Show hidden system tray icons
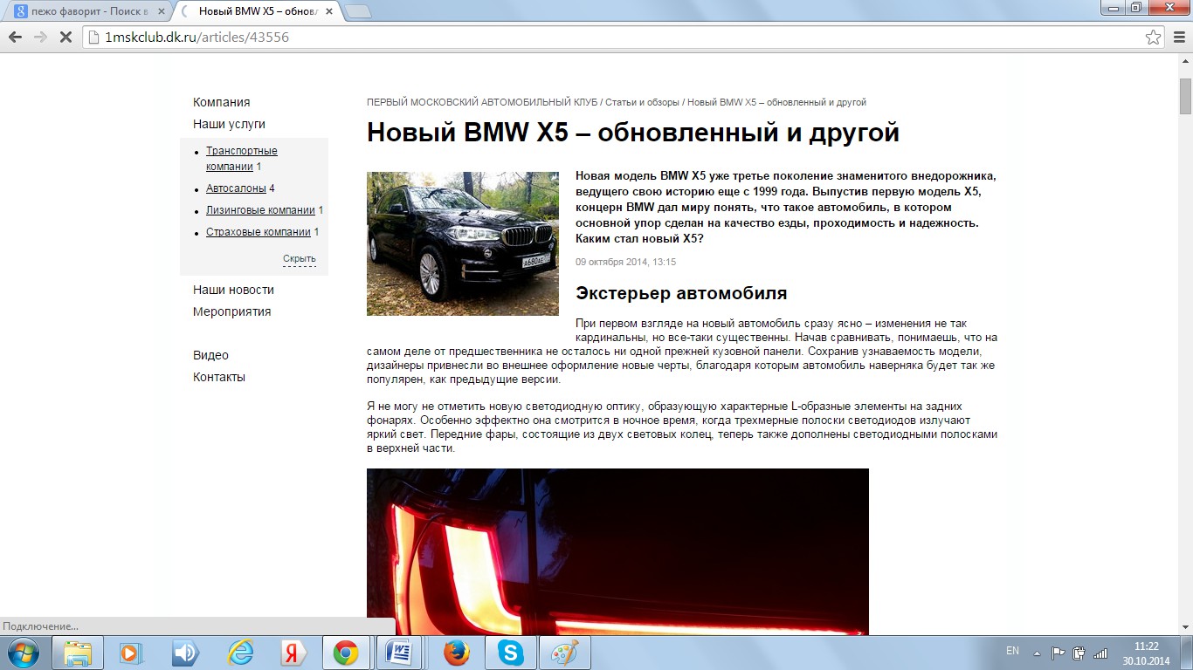 [x=1037, y=653]
